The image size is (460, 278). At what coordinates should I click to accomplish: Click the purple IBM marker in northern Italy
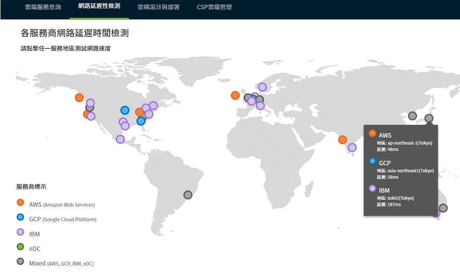coord(260,106)
